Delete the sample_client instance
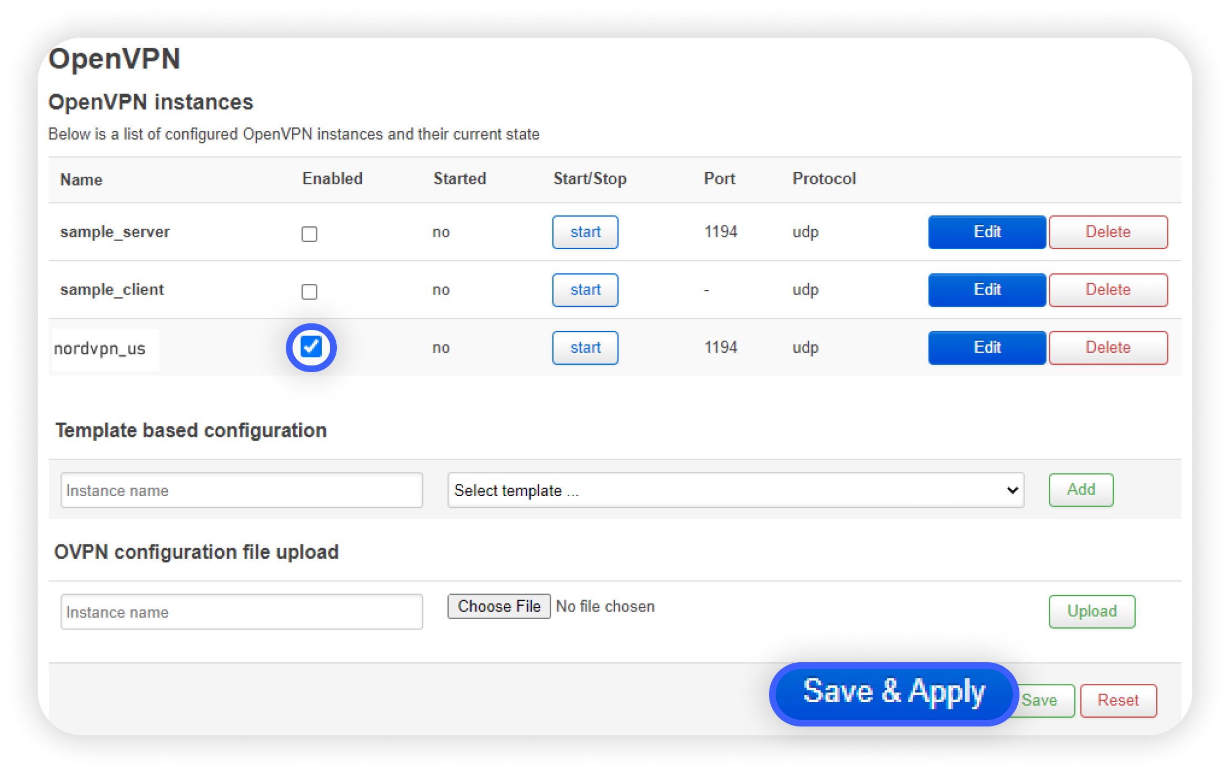The height and width of the screenshot is (773, 1230). pyautogui.click(x=1108, y=290)
